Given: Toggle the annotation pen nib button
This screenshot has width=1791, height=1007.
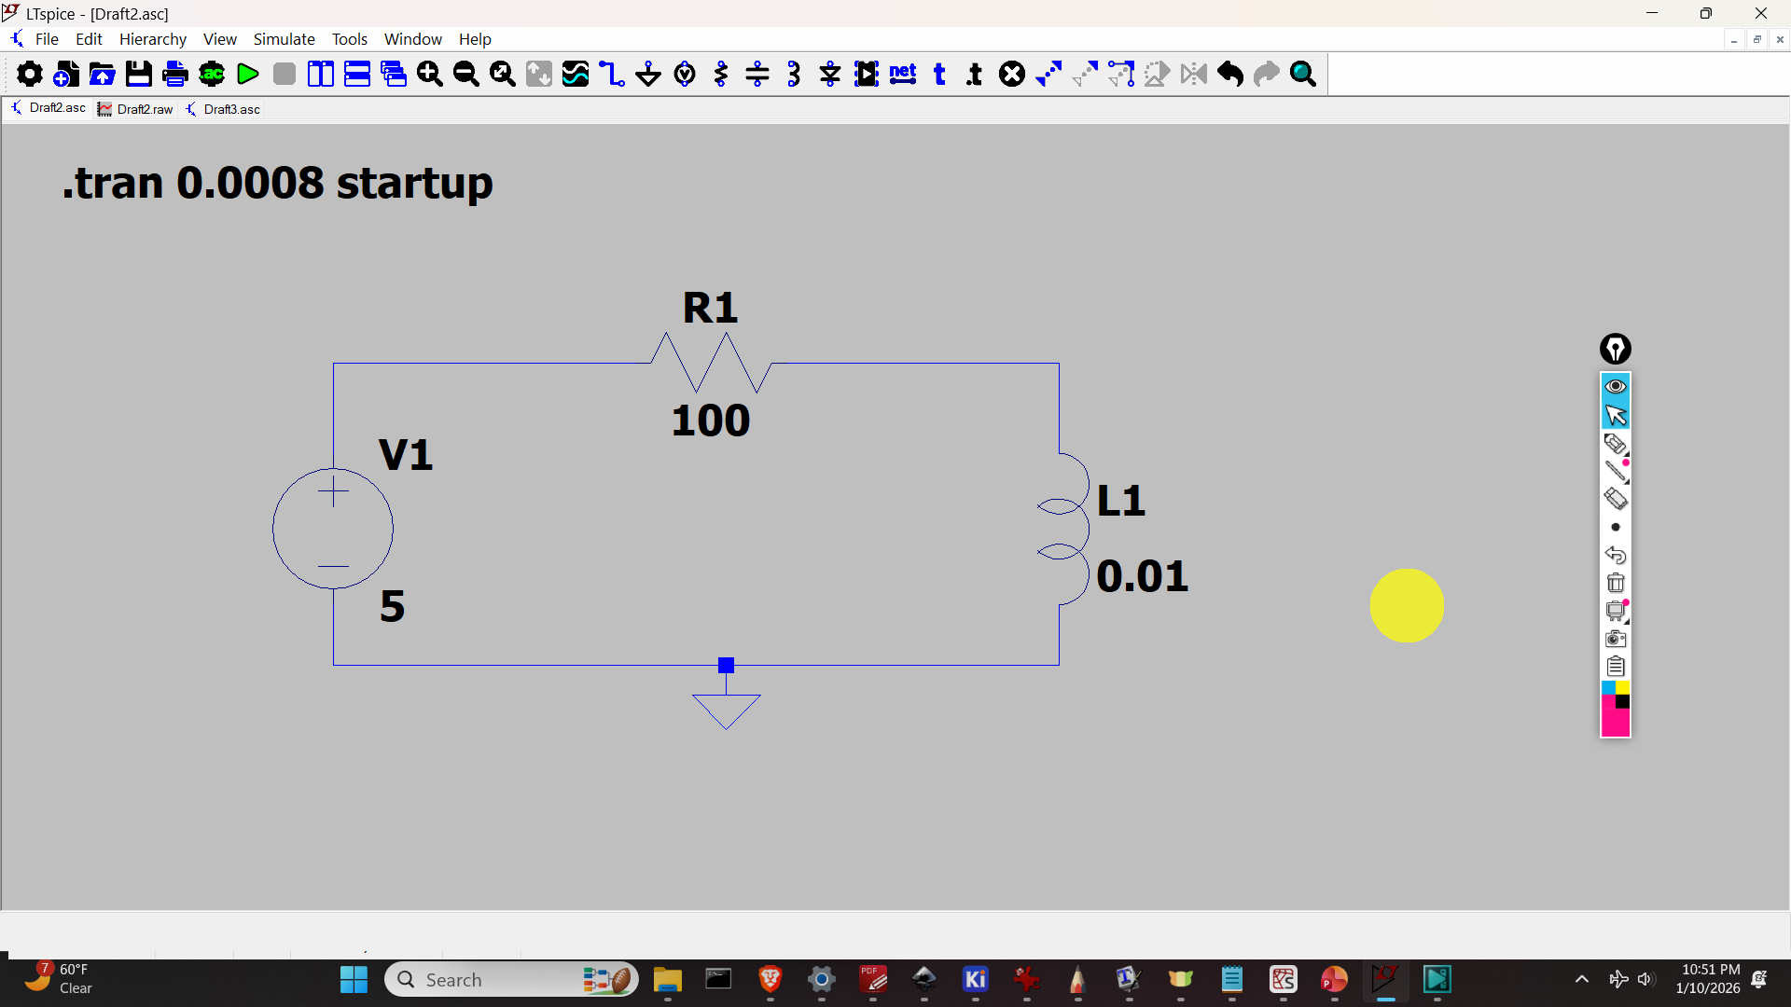Looking at the screenshot, I should point(1616,349).
